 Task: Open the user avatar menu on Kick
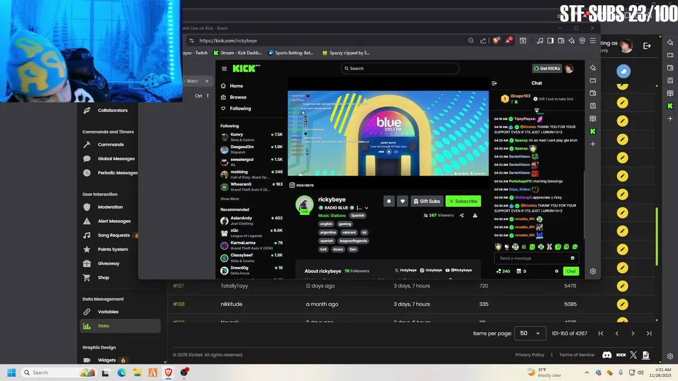click(569, 68)
